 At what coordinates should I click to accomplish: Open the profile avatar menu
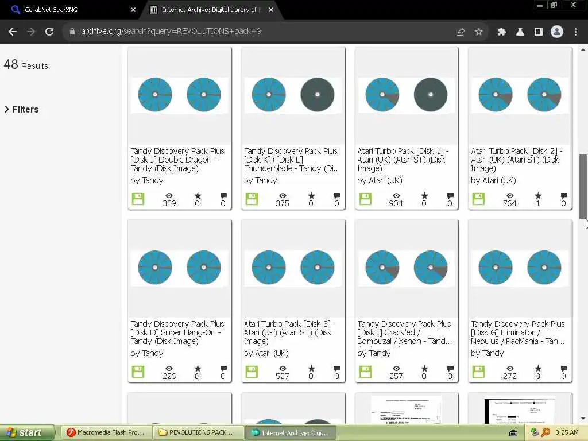[557, 32]
